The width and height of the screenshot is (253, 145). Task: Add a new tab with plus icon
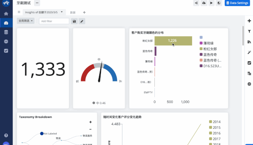click(84, 12)
